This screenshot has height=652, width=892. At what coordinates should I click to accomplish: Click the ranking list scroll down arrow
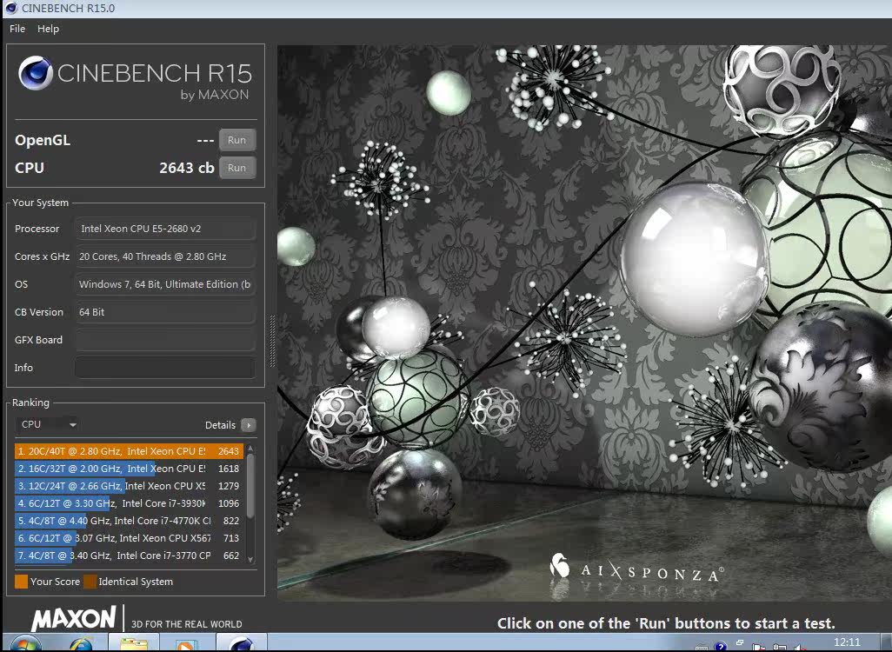coord(250,559)
